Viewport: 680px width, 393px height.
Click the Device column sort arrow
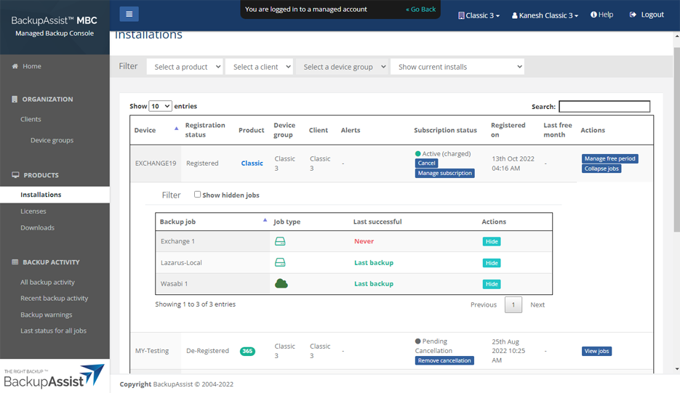coord(176,129)
